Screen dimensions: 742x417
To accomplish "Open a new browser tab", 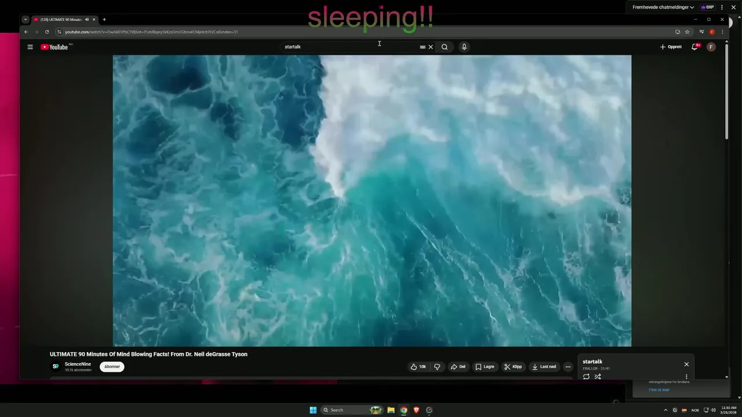I will coord(104,20).
